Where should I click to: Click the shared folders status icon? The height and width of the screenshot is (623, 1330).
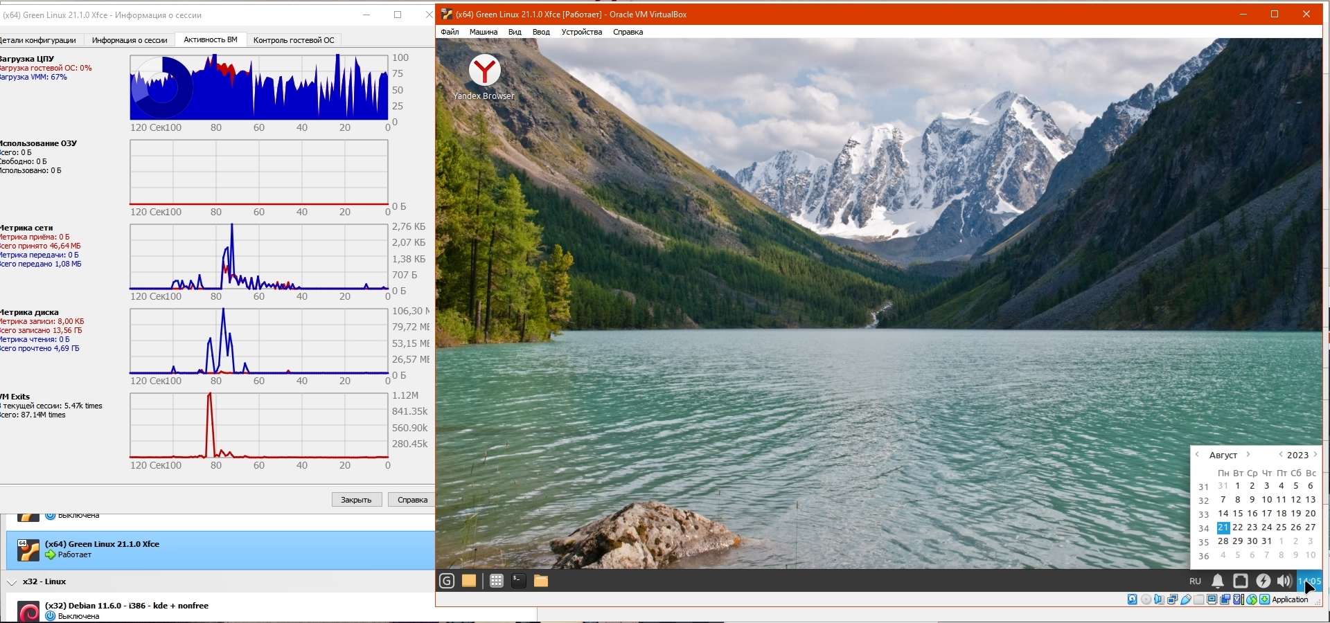pos(1198,599)
